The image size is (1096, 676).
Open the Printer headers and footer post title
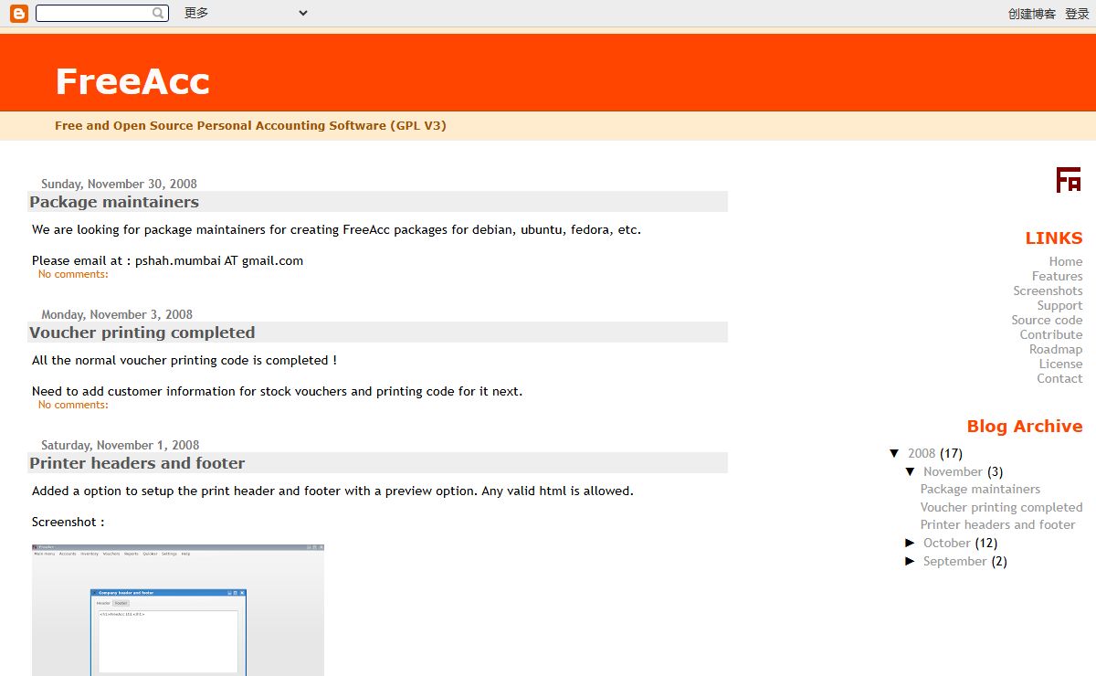[137, 463]
